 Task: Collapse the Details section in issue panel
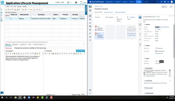pyautogui.click(x=144, y=24)
